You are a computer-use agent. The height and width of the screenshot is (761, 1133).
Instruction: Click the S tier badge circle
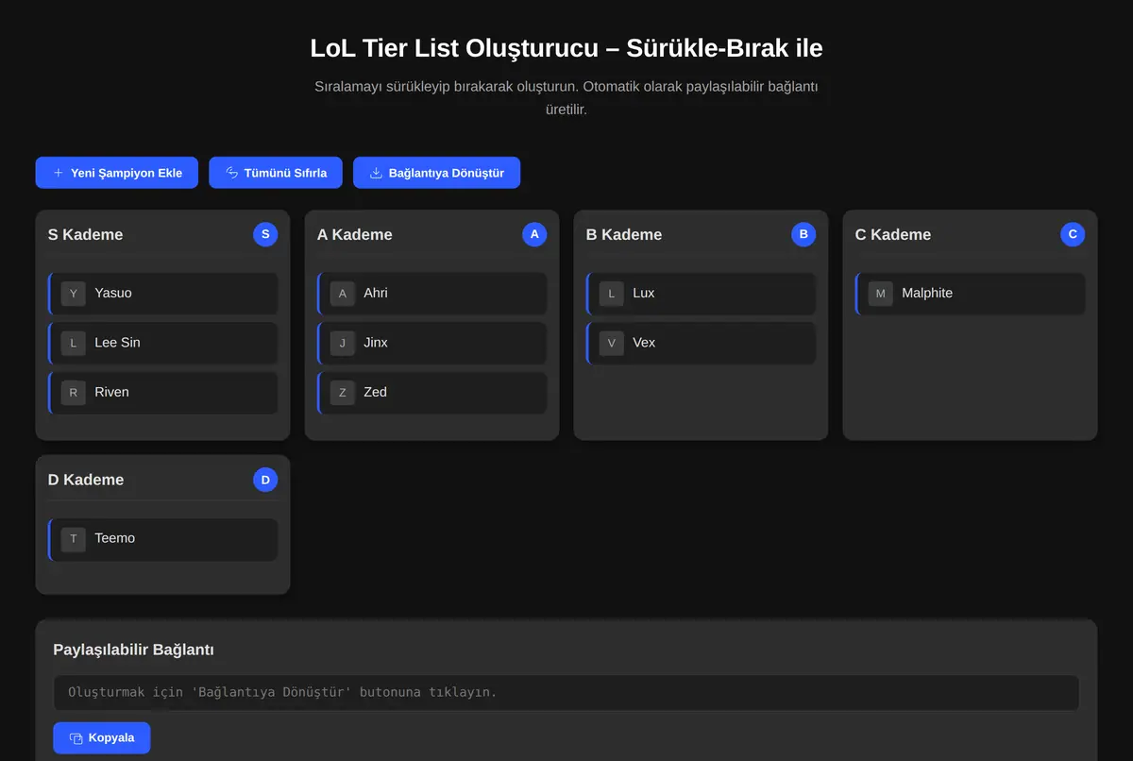point(265,234)
